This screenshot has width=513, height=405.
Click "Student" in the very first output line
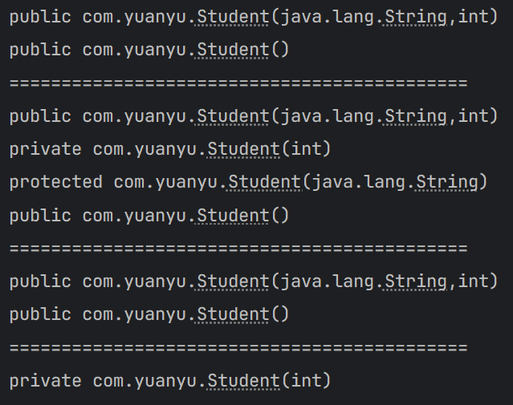click(234, 17)
